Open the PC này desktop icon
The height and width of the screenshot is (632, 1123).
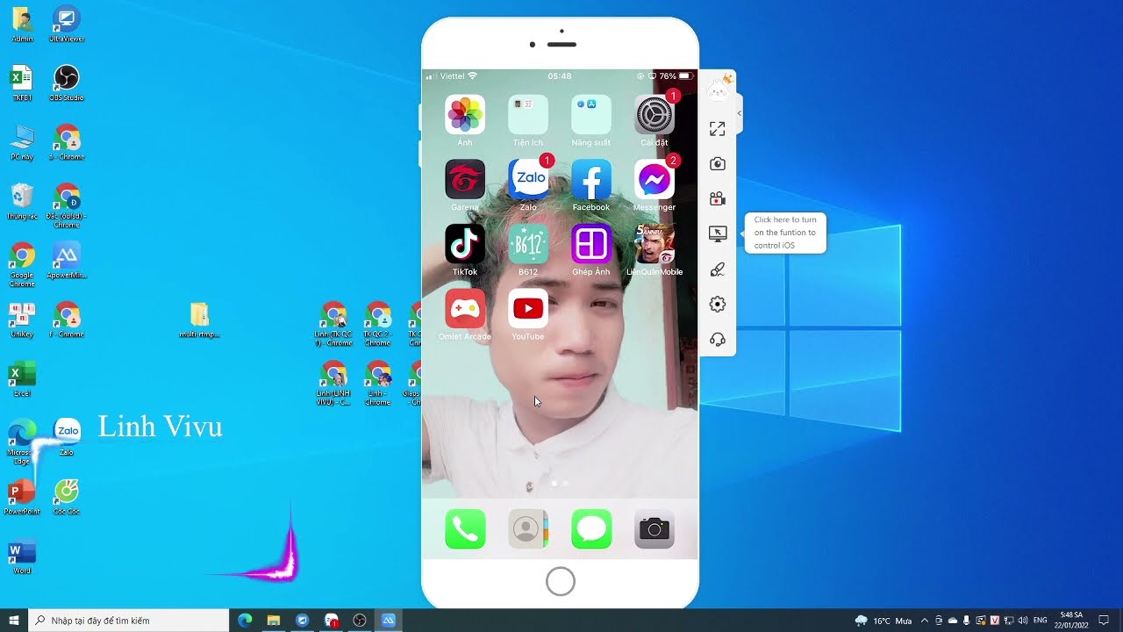[x=22, y=143]
